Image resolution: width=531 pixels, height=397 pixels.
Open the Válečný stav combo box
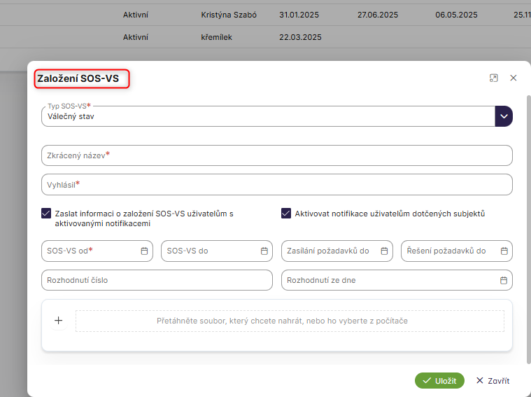point(267,117)
